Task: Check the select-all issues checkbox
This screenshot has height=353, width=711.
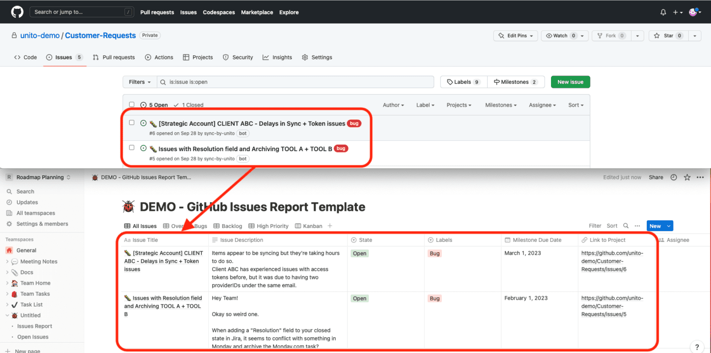Action: click(131, 105)
